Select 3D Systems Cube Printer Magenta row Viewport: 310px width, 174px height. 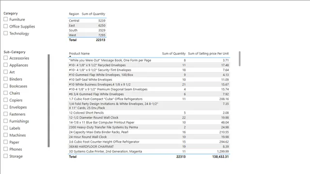click(x=149, y=151)
